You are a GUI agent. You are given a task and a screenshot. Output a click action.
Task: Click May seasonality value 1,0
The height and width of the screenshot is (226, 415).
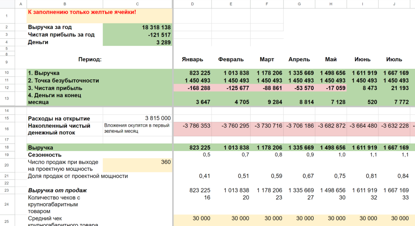(x=331, y=155)
